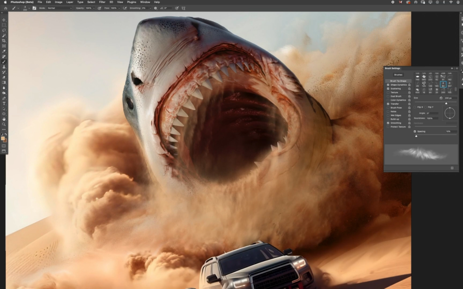The width and height of the screenshot is (463, 289).
Task: Select the Blur tool
Action: [x=4, y=88]
